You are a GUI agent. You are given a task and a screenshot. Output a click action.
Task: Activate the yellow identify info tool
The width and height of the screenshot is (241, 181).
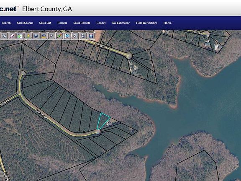28,36
